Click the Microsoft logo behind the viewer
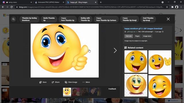 (5, 15)
